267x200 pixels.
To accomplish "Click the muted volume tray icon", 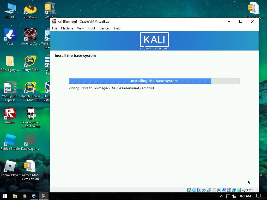I will coord(234,196).
